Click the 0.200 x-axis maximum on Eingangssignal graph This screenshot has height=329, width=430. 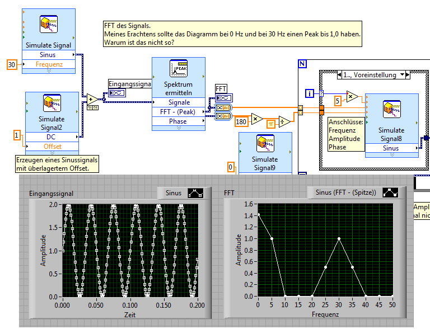click(x=197, y=305)
